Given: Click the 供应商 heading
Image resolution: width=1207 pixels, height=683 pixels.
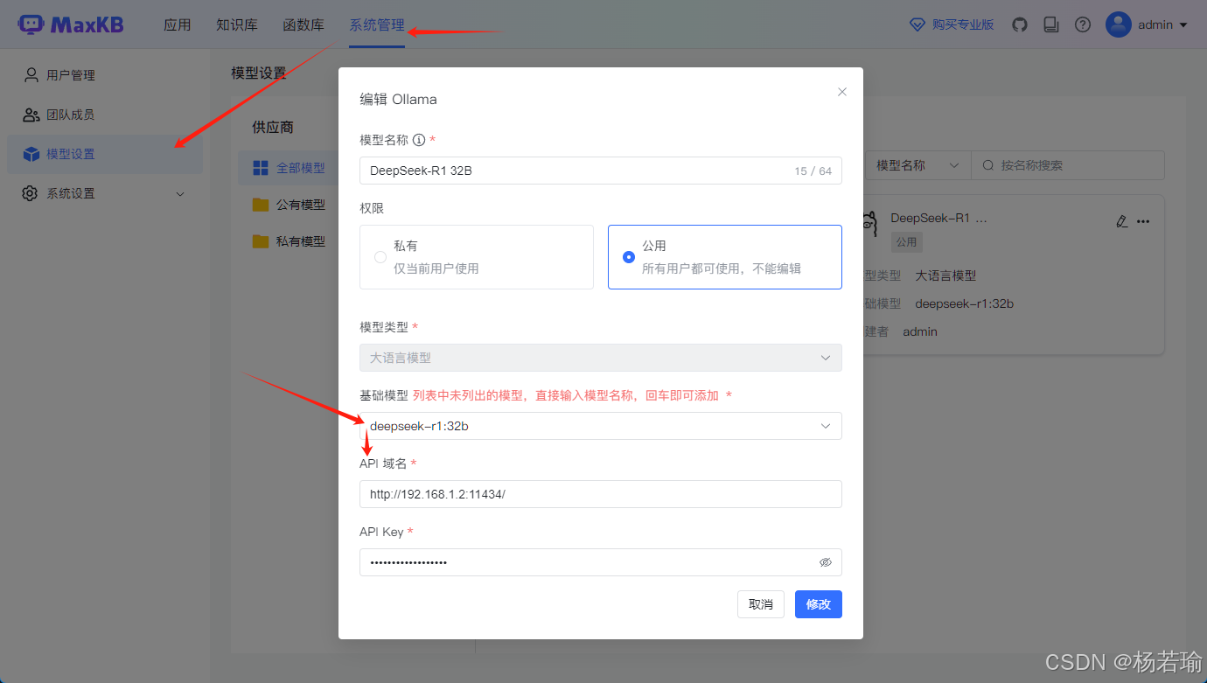Looking at the screenshot, I should click(x=273, y=127).
